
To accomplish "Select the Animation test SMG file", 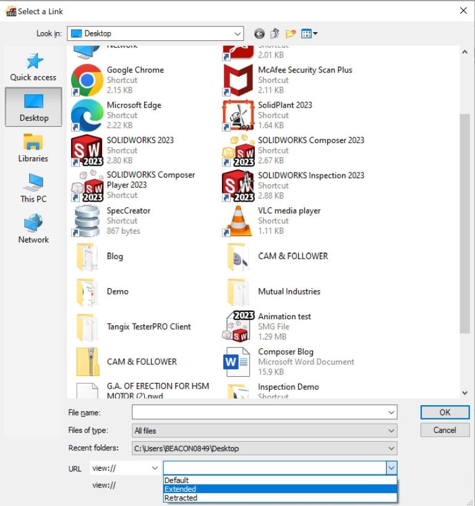I will click(267, 326).
